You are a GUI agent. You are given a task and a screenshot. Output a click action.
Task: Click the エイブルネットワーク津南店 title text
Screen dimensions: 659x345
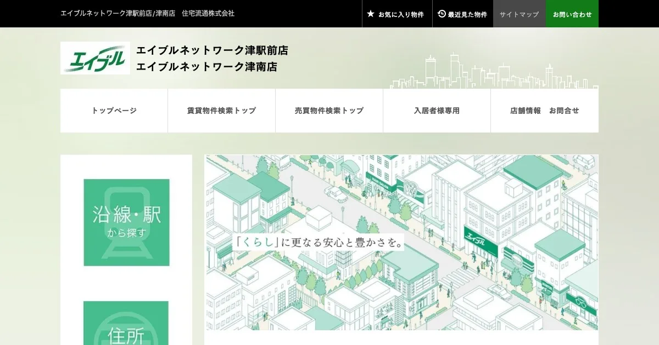(x=206, y=67)
